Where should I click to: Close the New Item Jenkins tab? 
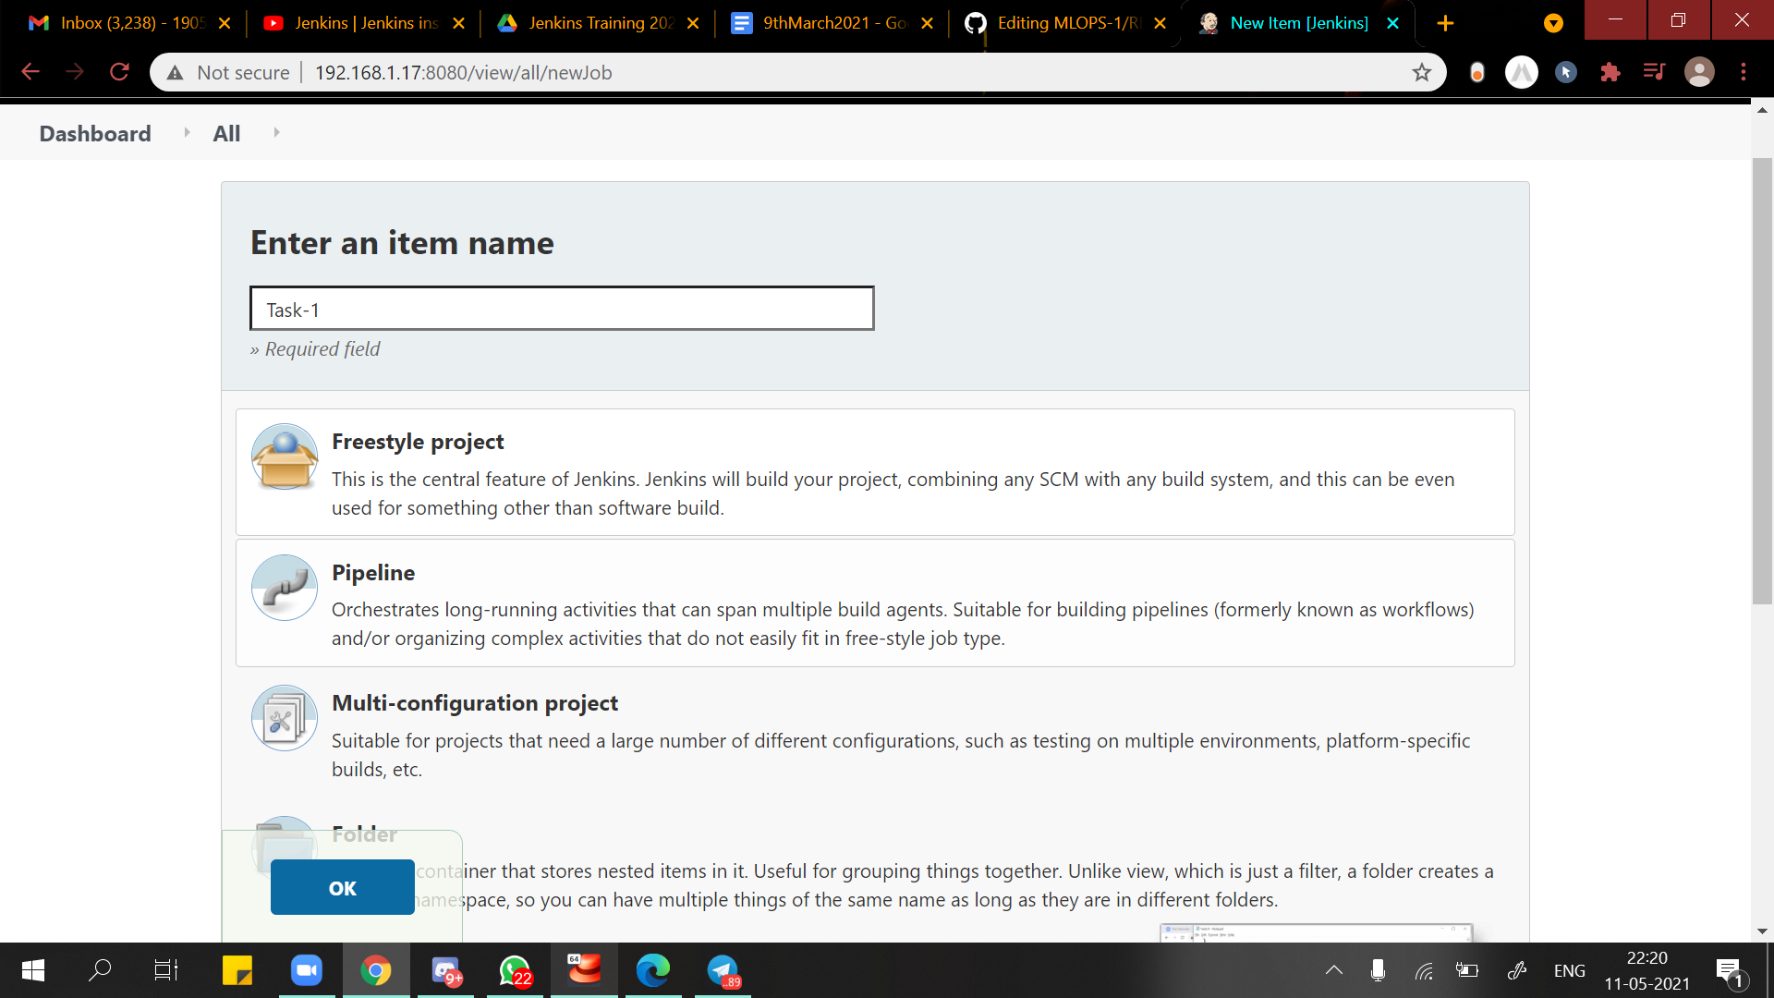(1392, 23)
